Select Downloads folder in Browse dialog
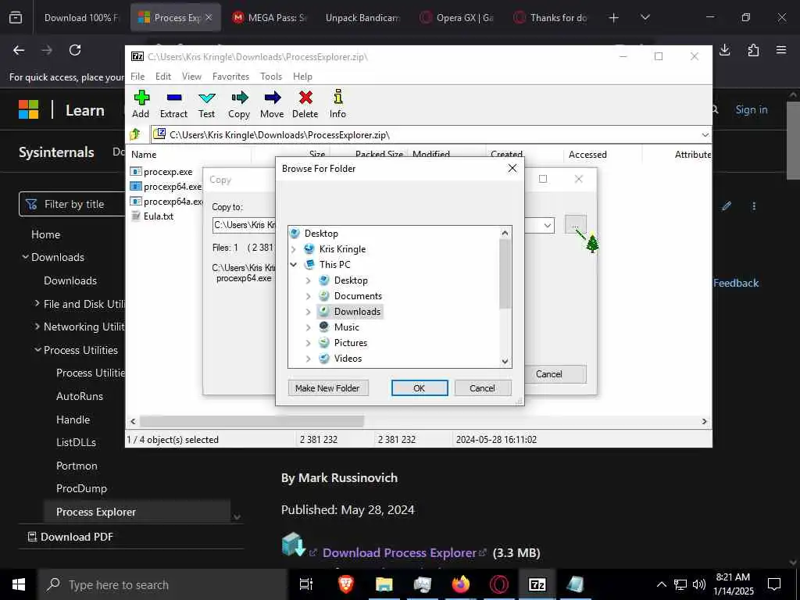The image size is (800, 600). tap(357, 312)
